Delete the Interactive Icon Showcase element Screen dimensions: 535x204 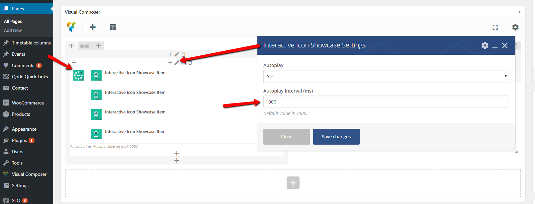(190, 63)
